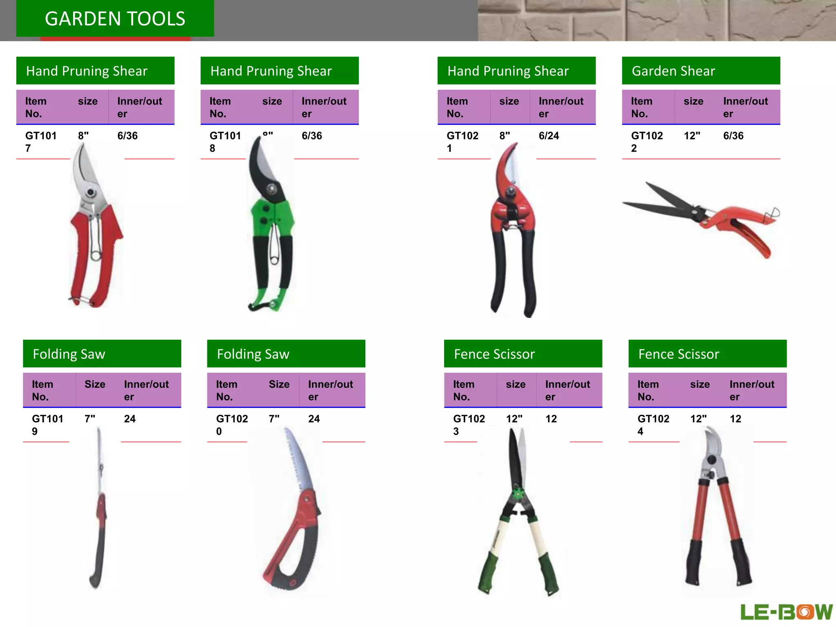Select the 6/24 packing value for GT1021
This screenshot has width=836, height=627.
[549, 136]
